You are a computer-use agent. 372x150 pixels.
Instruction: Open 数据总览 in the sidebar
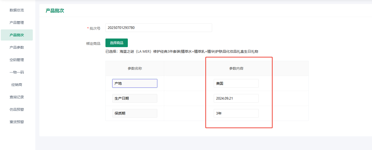pyautogui.click(x=17, y=10)
